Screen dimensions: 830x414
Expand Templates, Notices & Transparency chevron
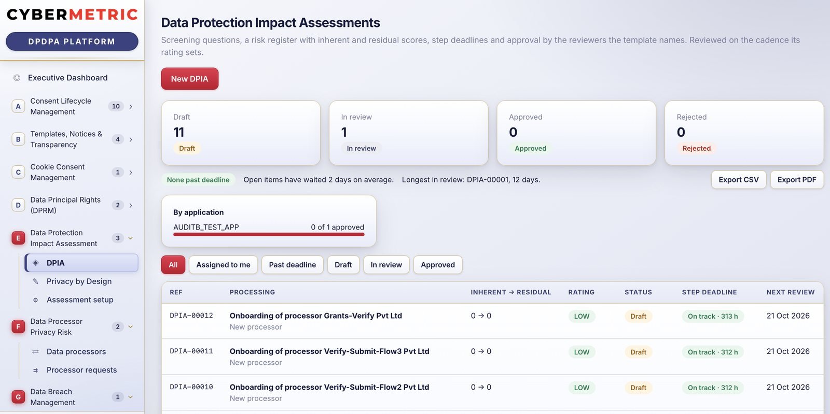tap(131, 139)
